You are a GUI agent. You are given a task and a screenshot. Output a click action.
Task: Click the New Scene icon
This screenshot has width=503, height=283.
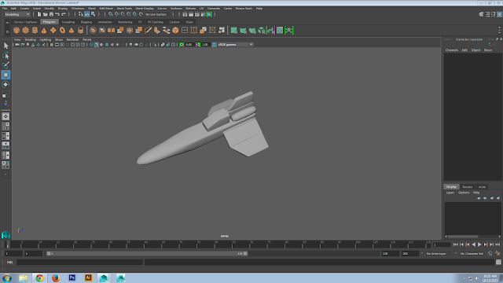[39, 14]
